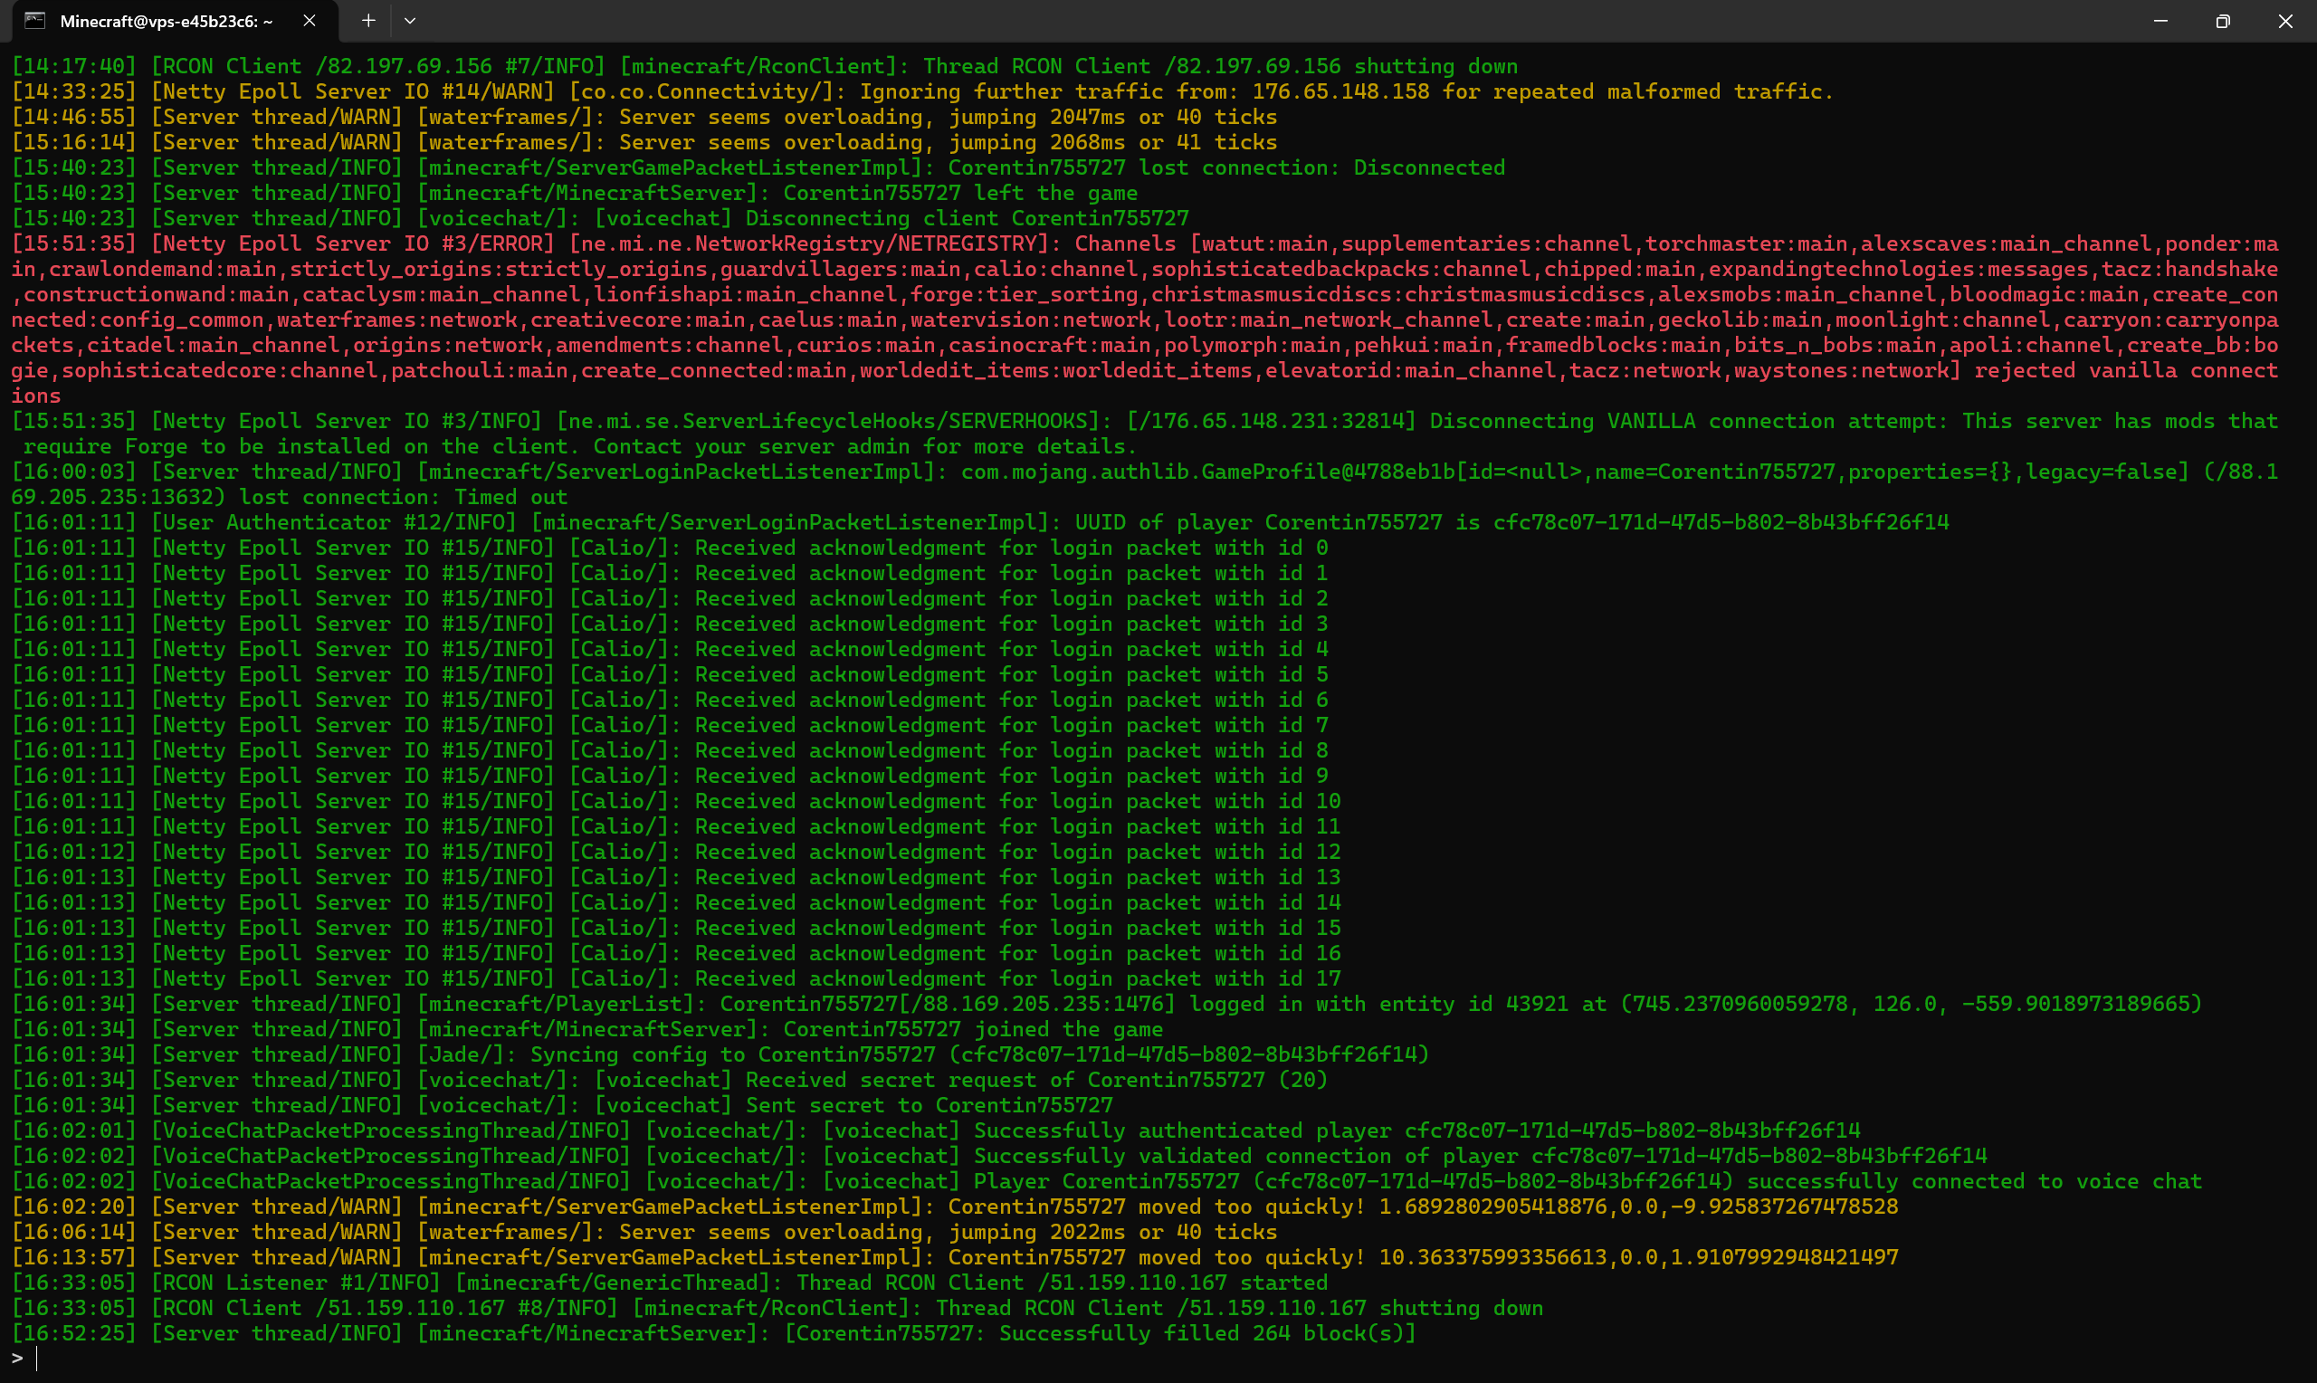Click 'Thread RCON Client /51.159.110.167 started' line

tap(670, 1283)
